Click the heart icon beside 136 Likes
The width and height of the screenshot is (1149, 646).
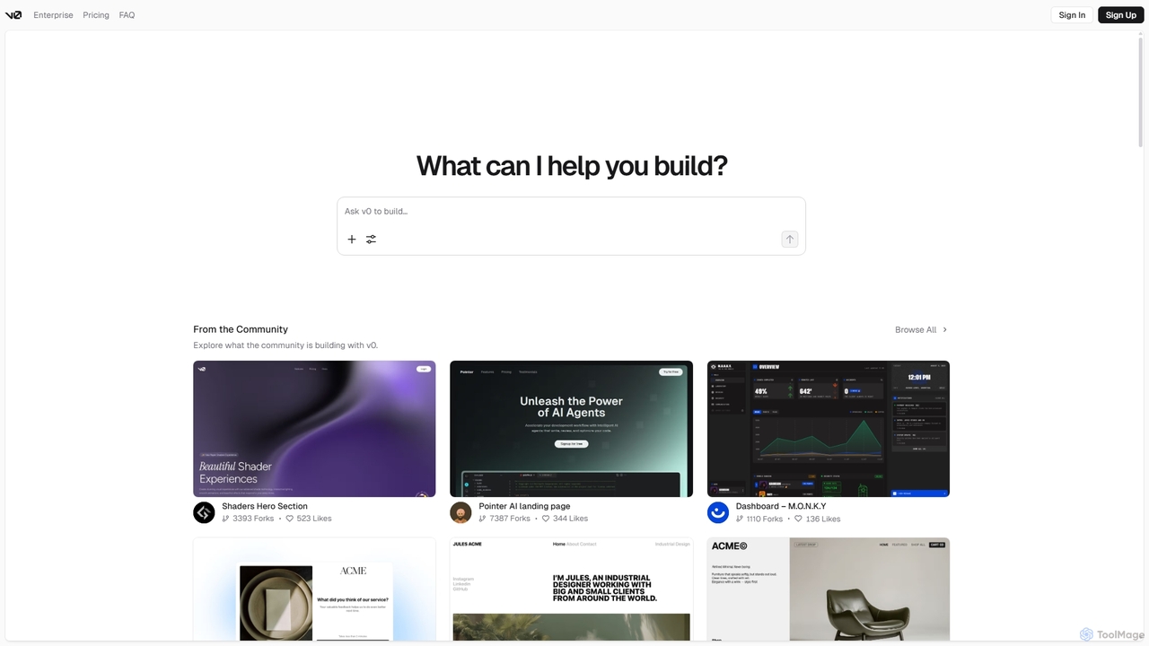pyautogui.click(x=799, y=519)
